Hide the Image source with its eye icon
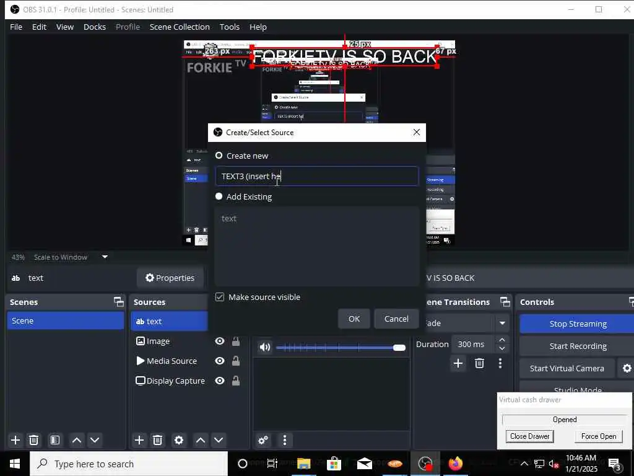Viewport: 634px width, 476px height. 220,342
